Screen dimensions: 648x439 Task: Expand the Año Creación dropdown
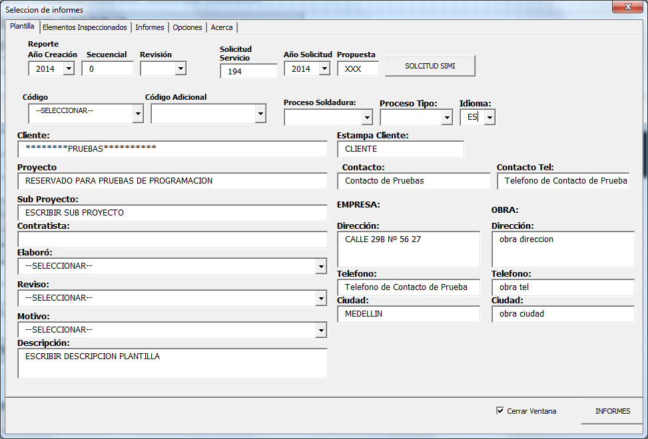(69, 69)
